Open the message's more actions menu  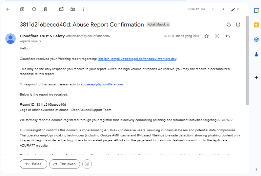pyautogui.click(x=238, y=36)
